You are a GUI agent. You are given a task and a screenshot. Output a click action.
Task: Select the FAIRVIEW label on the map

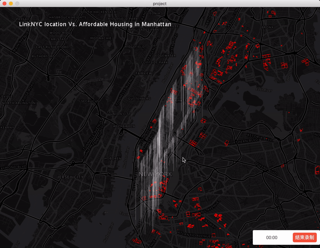click(144, 73)
